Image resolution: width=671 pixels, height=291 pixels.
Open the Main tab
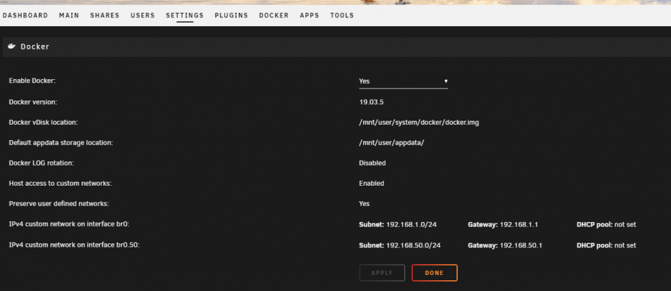point(69,15)
